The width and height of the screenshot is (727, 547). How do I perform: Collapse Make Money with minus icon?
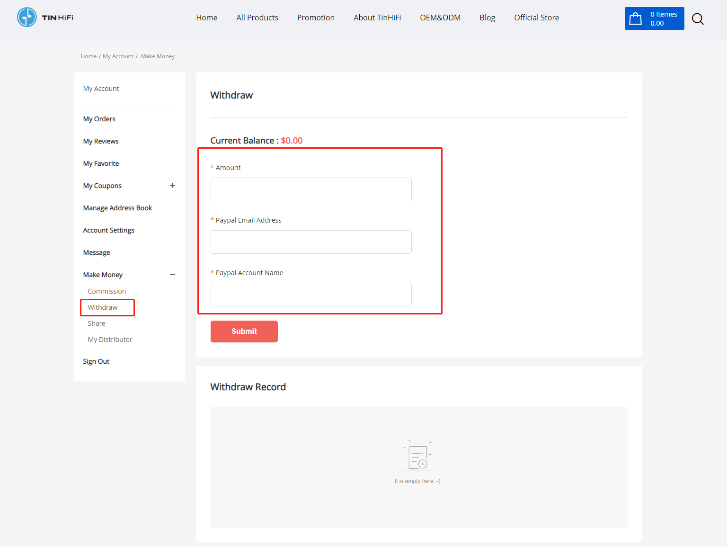[x=172, y=275]
